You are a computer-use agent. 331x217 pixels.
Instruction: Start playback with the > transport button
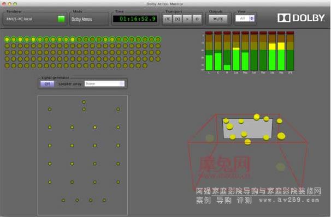tap(187, 19)
